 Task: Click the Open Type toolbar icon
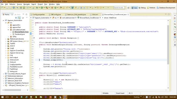(61, 8)
